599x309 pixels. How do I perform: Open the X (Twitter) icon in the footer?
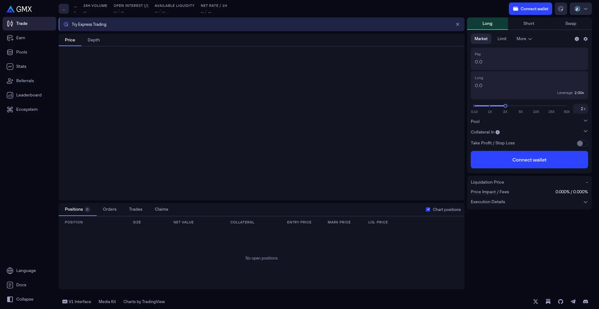point(535,302)
